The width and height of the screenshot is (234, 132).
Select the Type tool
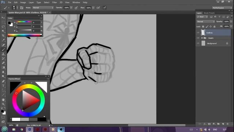pyautogui.click(x=3, y=86)
